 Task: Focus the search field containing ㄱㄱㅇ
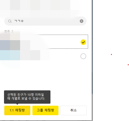[45, 21]
